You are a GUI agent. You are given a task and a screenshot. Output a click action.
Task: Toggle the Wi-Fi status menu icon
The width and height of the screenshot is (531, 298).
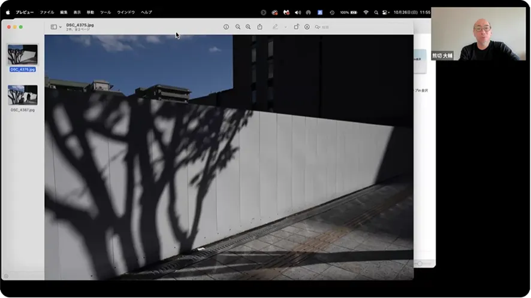tap(366, 12)
